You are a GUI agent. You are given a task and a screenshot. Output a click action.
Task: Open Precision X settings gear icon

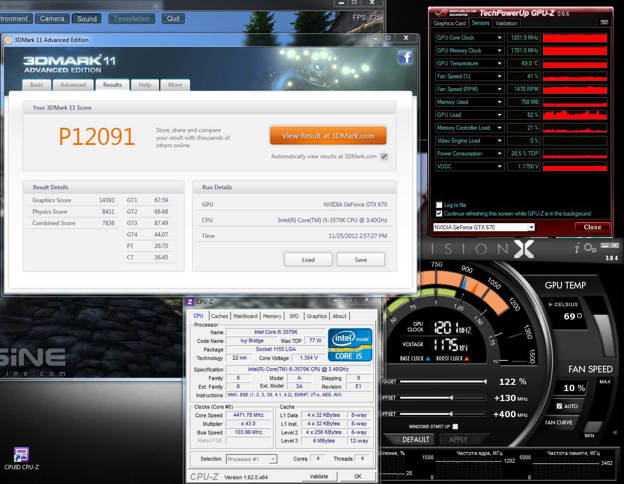pyautogui.click(x=590, y=248)
